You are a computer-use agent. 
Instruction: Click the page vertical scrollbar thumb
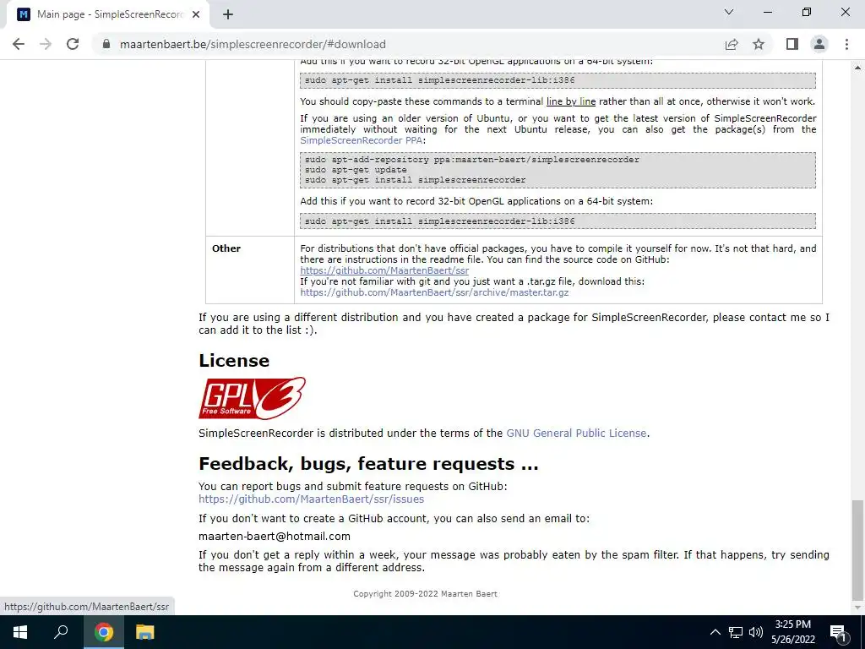click(857, 549)
